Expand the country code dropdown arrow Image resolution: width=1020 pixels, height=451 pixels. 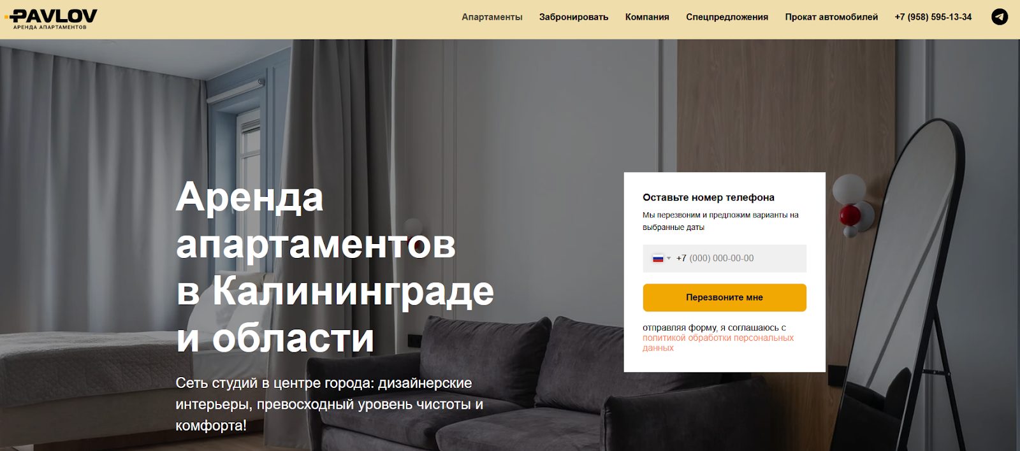(x=669, y=259)
